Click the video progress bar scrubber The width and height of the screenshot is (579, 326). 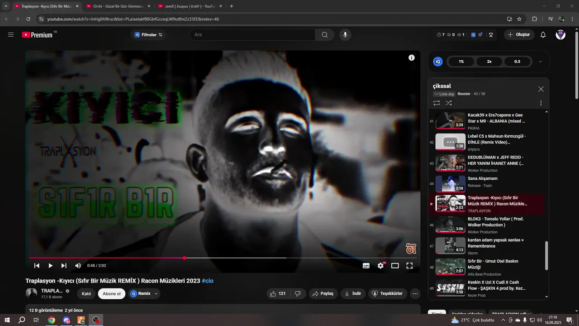click(184, 258)
